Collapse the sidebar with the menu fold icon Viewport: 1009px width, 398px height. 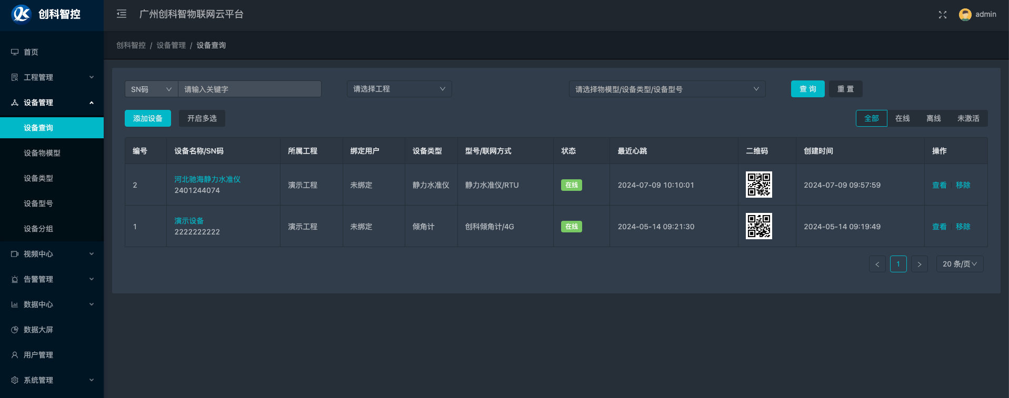coord(122,14)
